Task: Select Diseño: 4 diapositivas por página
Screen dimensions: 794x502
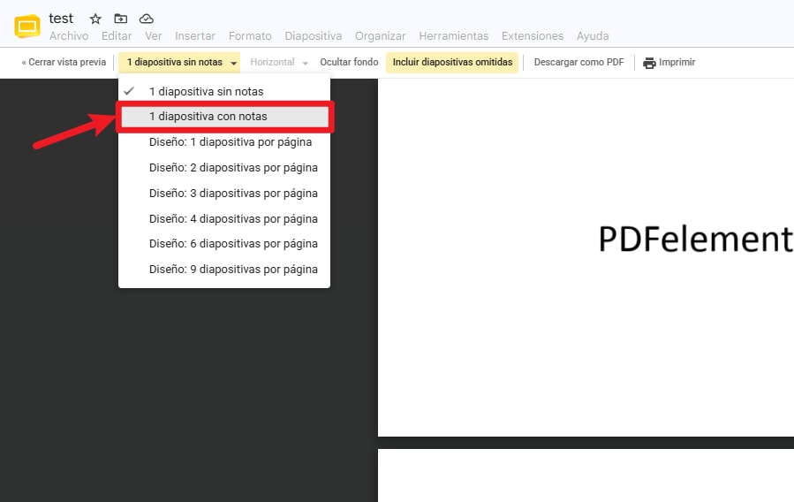Action: pos(224,219)
